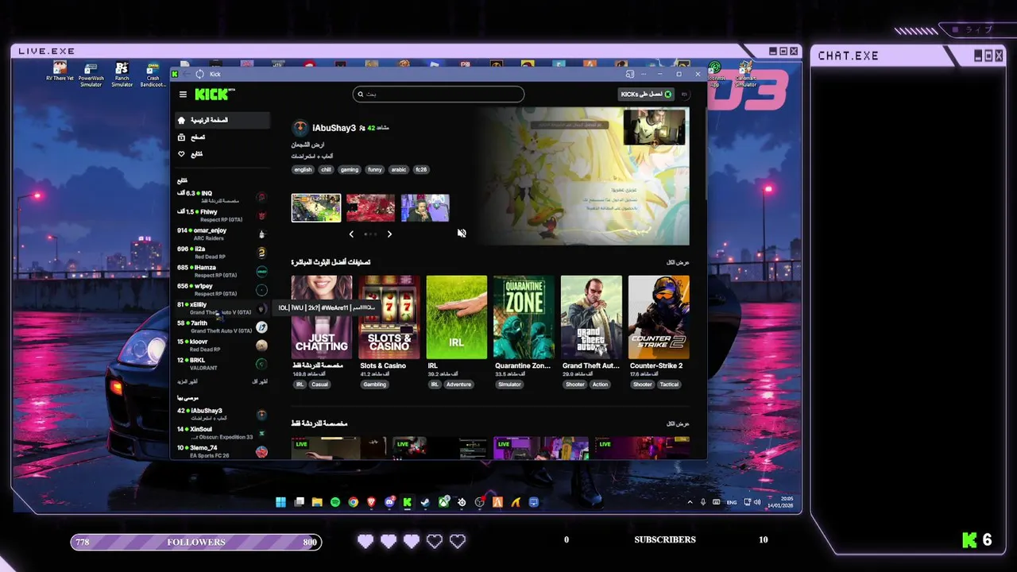
Task: Open PowerWash Simulator desktop shortcut
Action: 91,75
